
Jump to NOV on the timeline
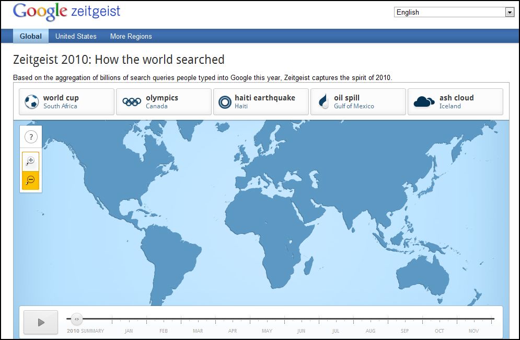point(473,331)
